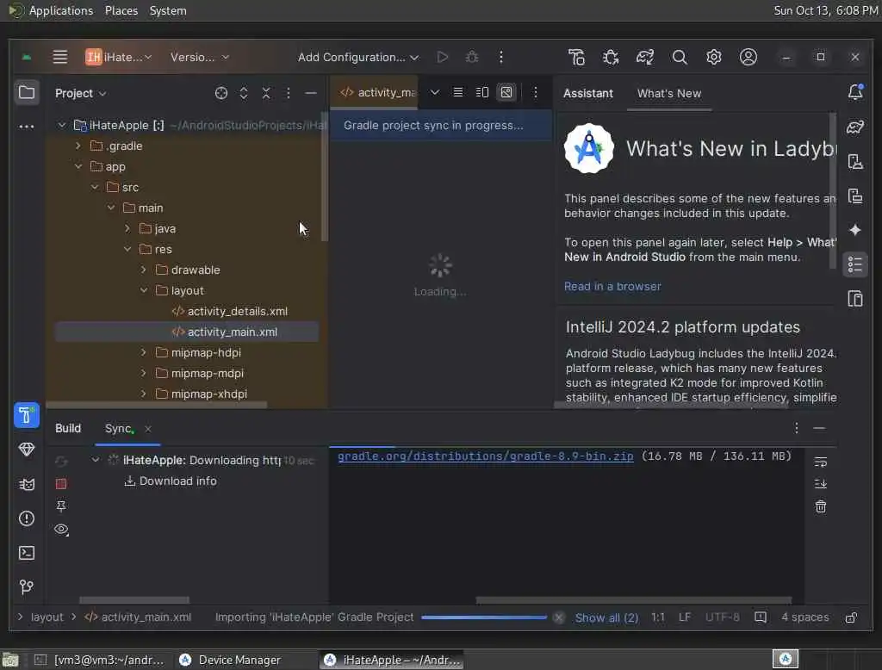Open the iHate... project dropdown

(x=118, y=57)
